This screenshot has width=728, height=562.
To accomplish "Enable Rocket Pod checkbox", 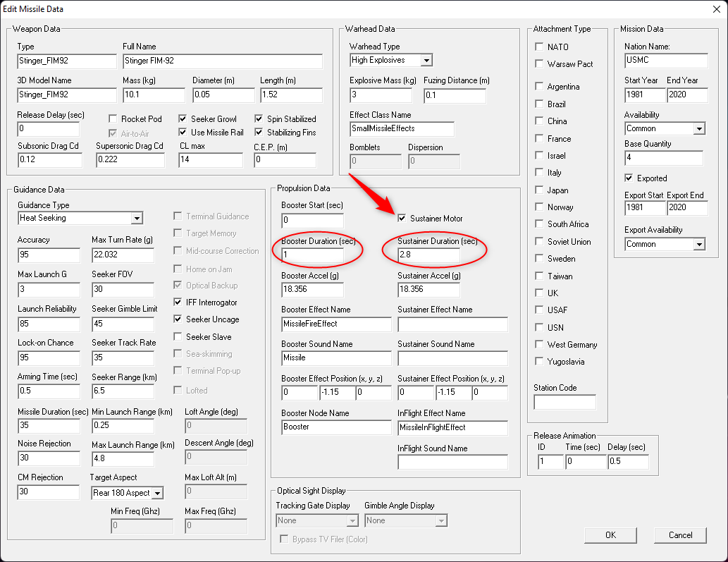I will [x=113, y=119].
